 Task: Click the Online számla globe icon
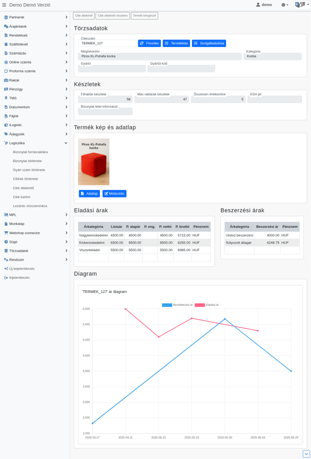tap(6, 62)
